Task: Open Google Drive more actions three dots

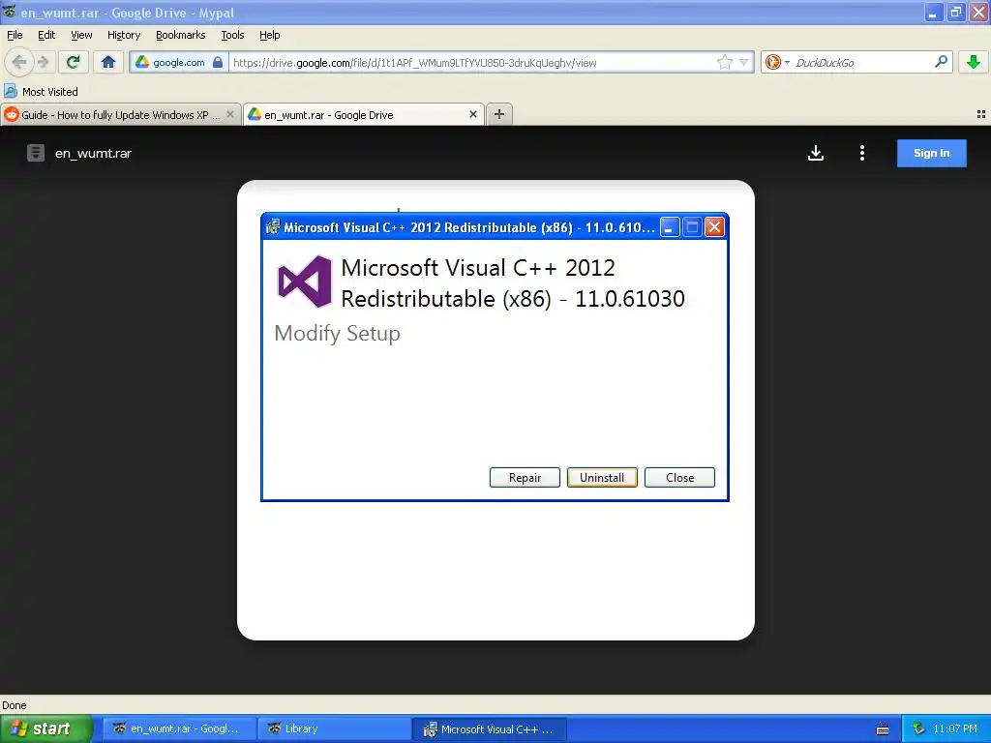Action: [x=862, y=153]
